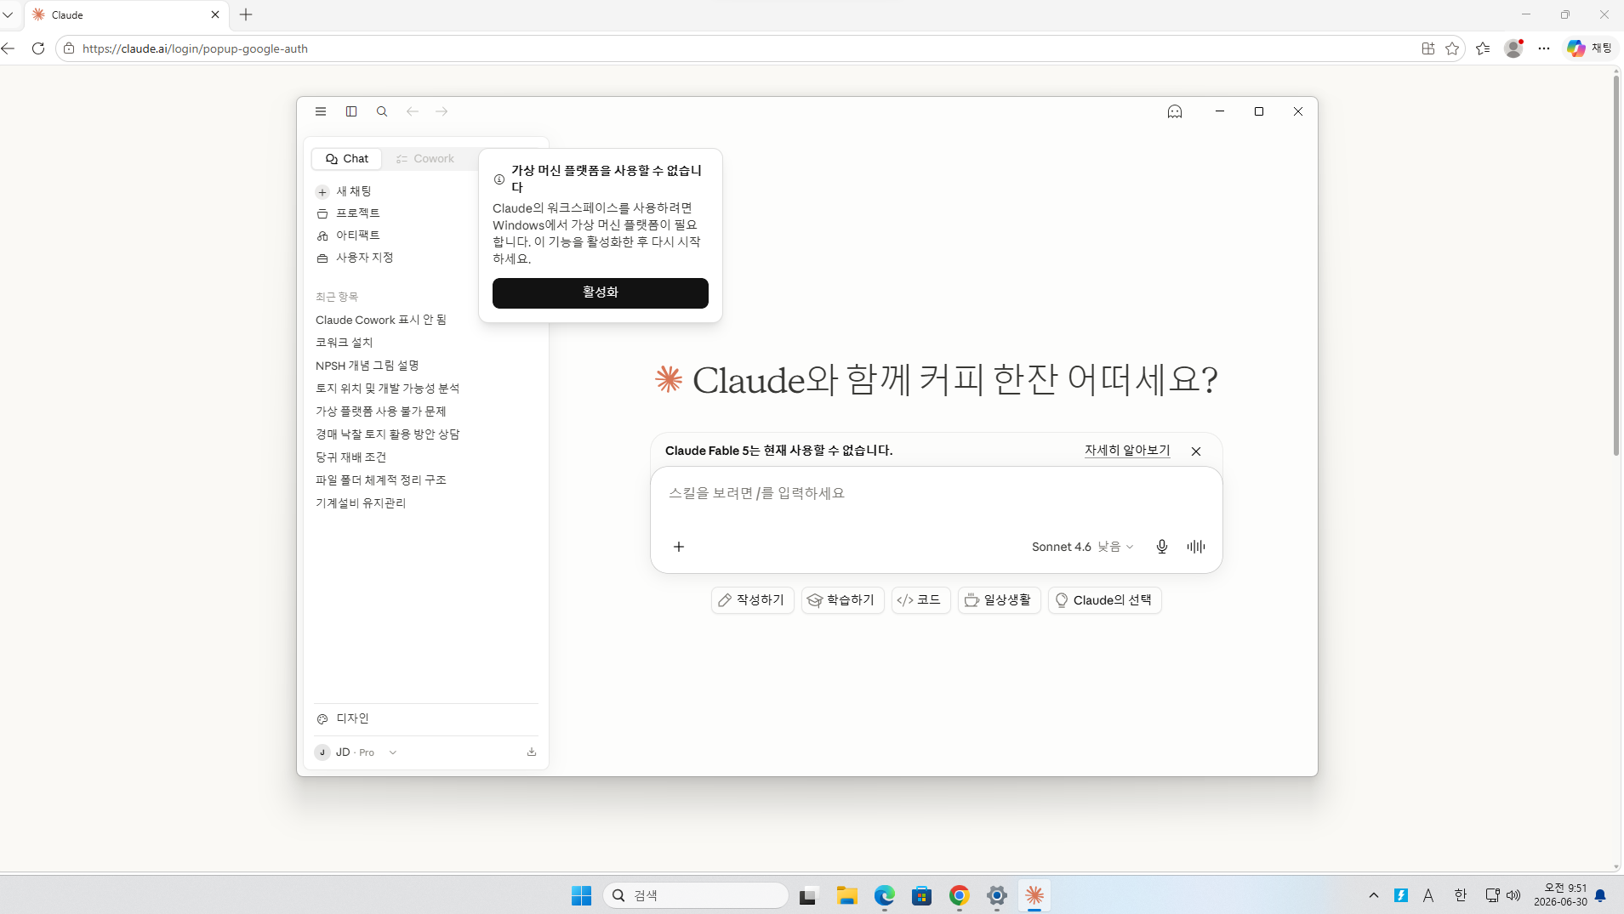Screen dimensions: 1624x914
Task: Dismiss the Claude Fable 5 notice
Action: (1196, 451)
